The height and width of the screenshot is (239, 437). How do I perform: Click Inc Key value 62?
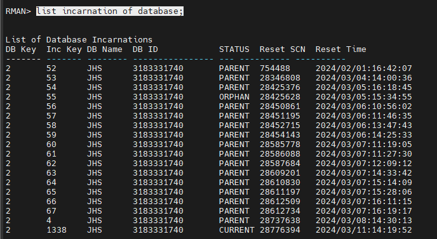coord(51,164)
